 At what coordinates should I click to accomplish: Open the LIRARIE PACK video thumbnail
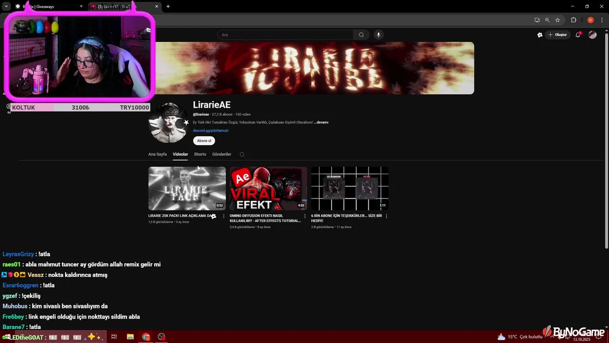point(187,188)
